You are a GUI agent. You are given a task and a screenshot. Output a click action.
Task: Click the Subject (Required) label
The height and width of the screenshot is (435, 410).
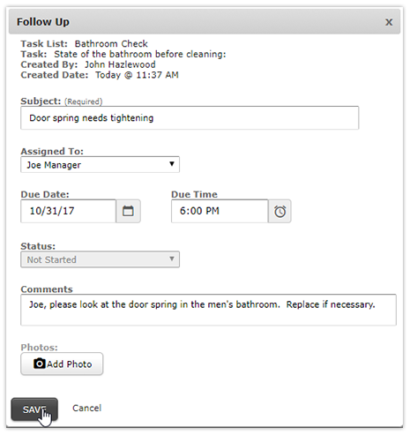click(62, 101)
